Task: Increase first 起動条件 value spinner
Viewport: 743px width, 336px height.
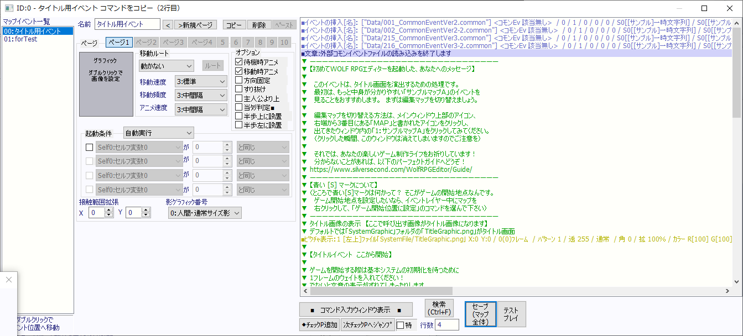Action: point(226,144)
